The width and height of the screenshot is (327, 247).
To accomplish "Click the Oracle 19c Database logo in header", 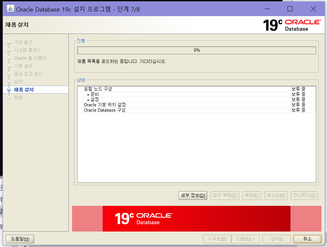I will pyautogui.click(x=292, y=25).
